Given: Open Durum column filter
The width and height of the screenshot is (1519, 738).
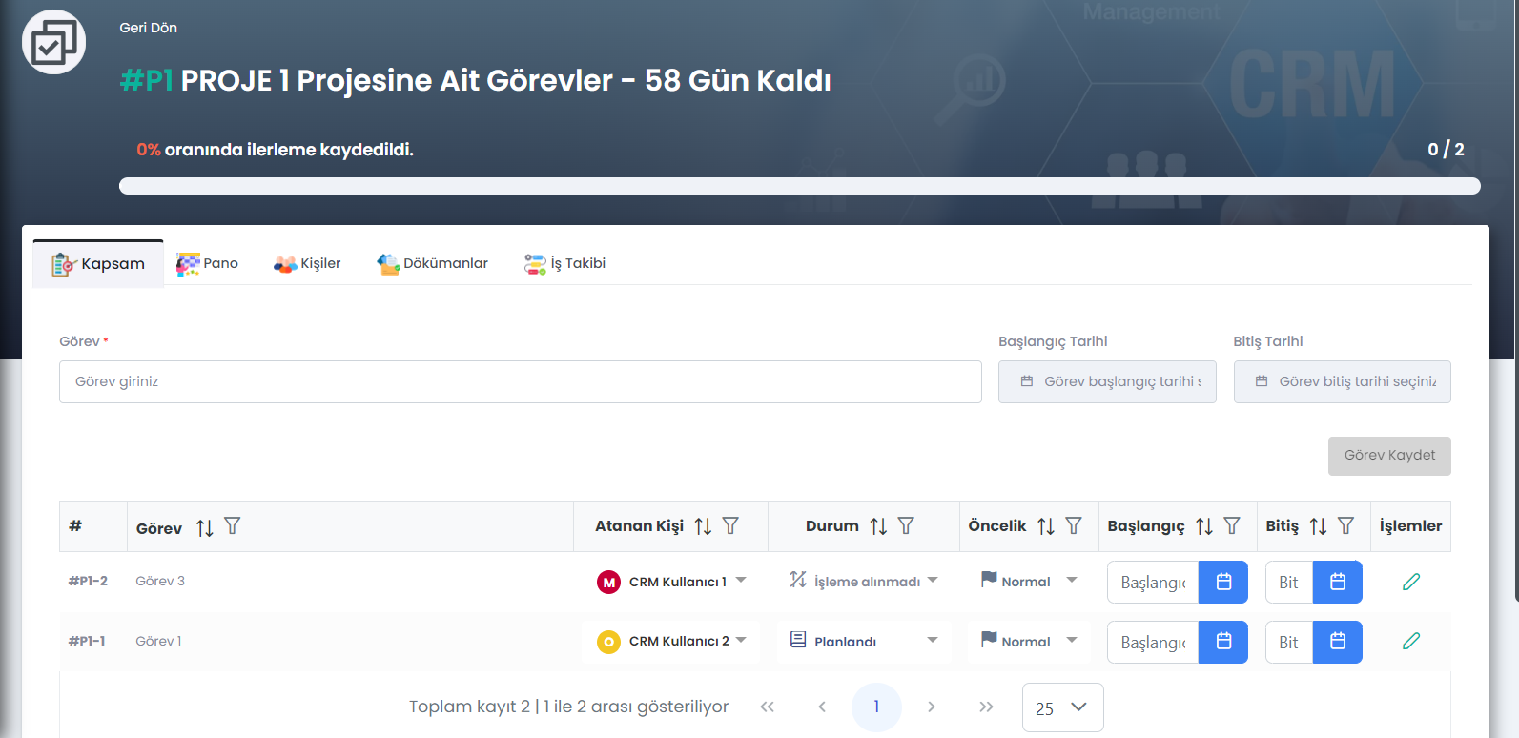Looking at the screenshot, I should (906, 525).
